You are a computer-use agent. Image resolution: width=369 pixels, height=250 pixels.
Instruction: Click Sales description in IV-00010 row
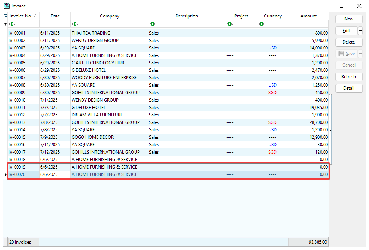click(x=154, y=100)
